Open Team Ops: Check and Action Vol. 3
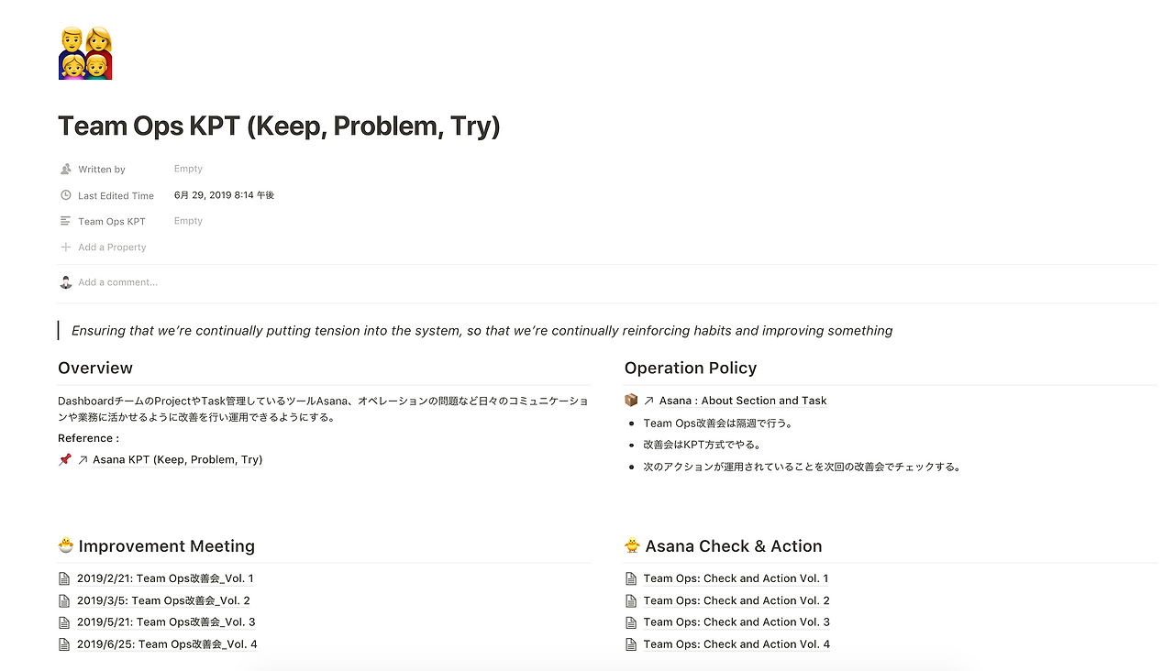Viewport: 1174px width, 671px height. click(736, 622)
